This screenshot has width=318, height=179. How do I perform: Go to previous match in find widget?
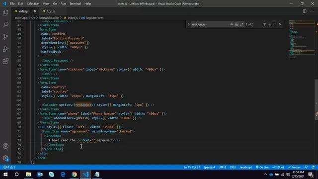click(x=264, y=24)
